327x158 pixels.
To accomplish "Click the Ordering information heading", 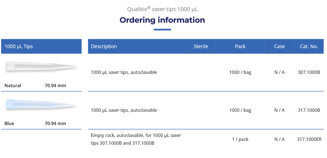I will point(162,20).
